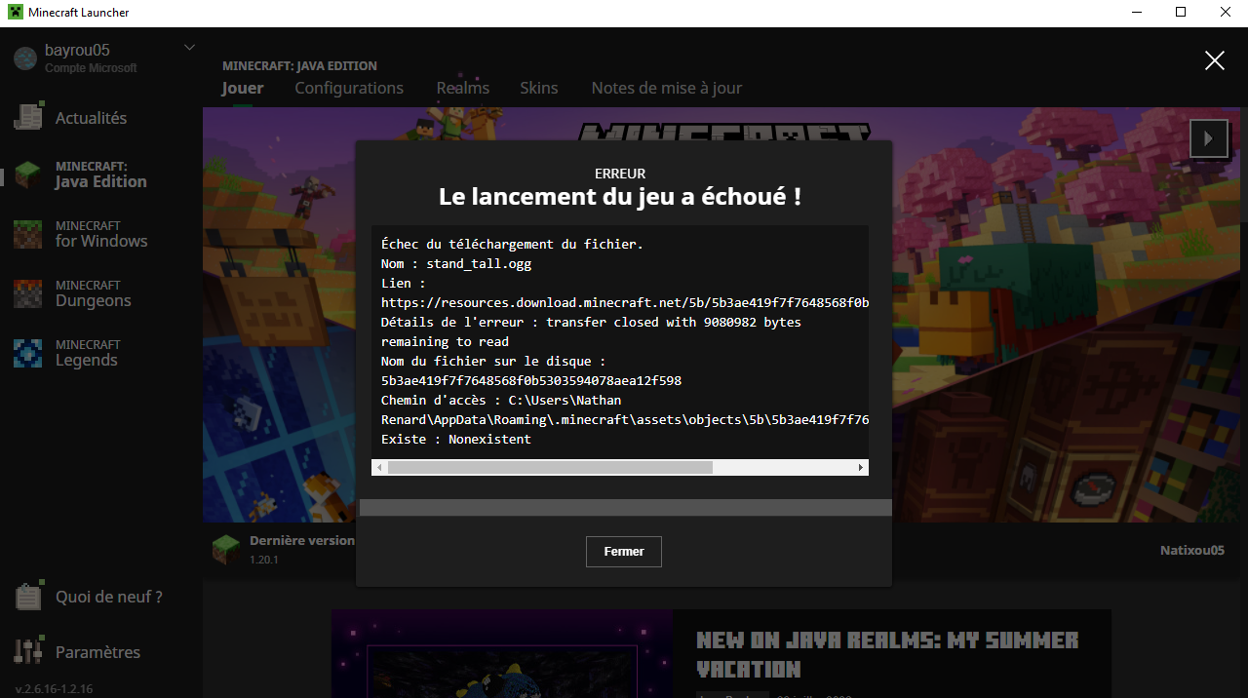Open the Quoi de neuf clipboard icon
Image resolution: width=1248 pixels, height=698 pixels.
(28, 596)
